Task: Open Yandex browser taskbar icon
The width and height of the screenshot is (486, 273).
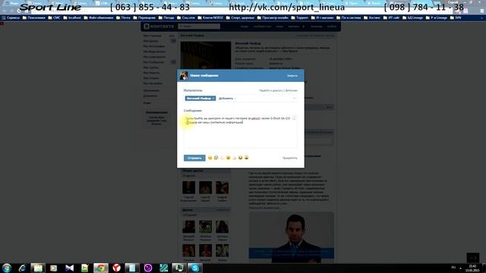Action: [116, 268]
